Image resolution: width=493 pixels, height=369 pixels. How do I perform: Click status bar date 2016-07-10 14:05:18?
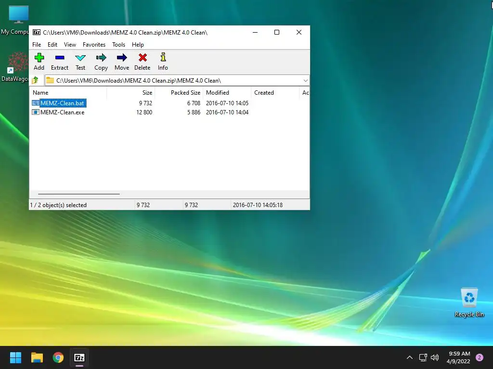(x=258, y=205)
